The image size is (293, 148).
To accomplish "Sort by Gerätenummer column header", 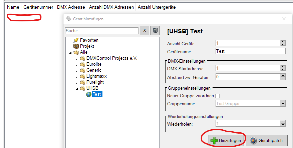I will tap(38, 7).
